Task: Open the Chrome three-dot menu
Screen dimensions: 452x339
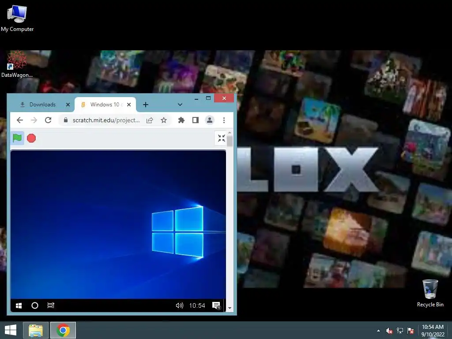Action: [x=224, y=120]
